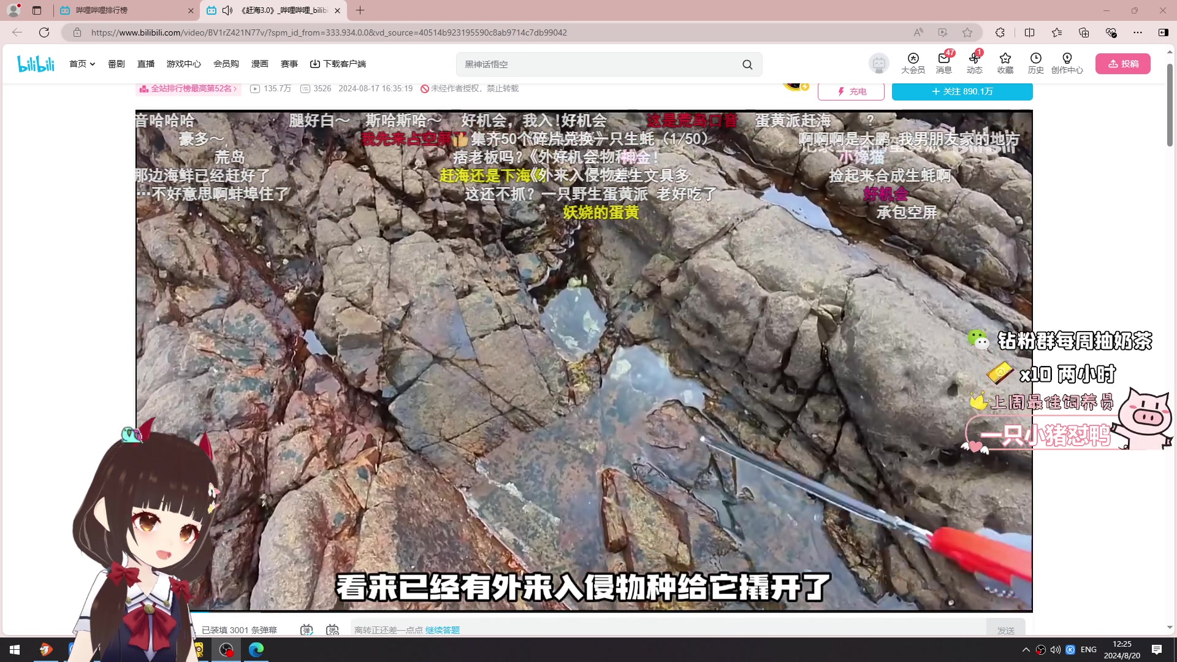
Task: Add page to favorites star icon
Action: pyautogui.click(x=967, y=32)
